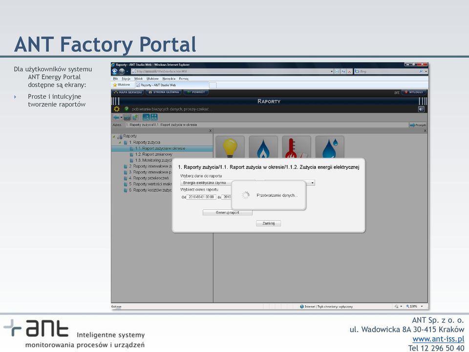469x352 pixels.
Task: Open the Bing search provider dropdown
Action: [426, 71]
